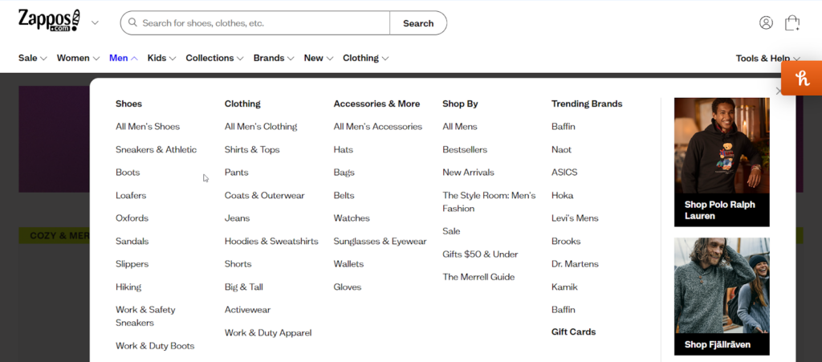The width and height of the screenshot is (822, 362).
Task: Browse Sunglasses & Eyewear accessories
Action: (380, 241)
